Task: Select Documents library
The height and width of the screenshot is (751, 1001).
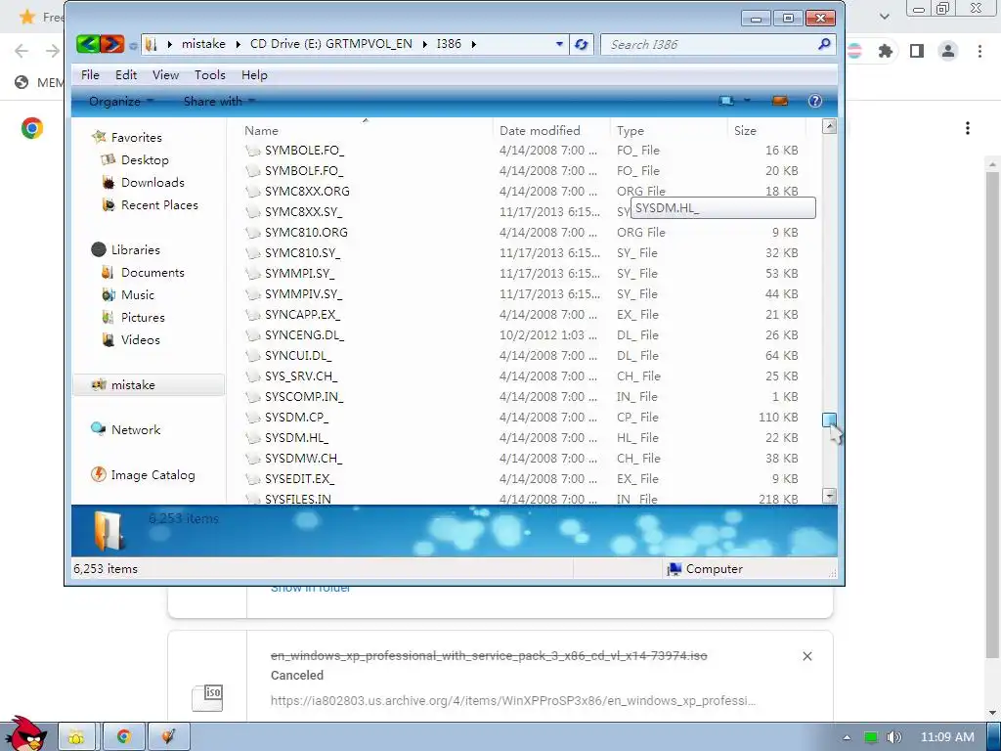Action: (152, 272)
